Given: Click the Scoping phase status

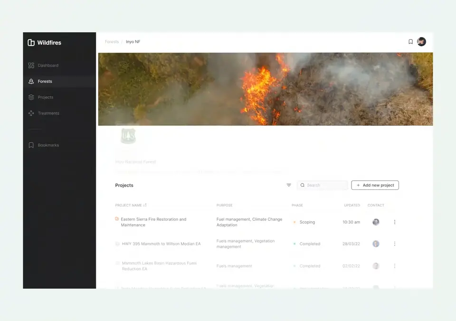Looking at the screenshot, I should point(304,222).
